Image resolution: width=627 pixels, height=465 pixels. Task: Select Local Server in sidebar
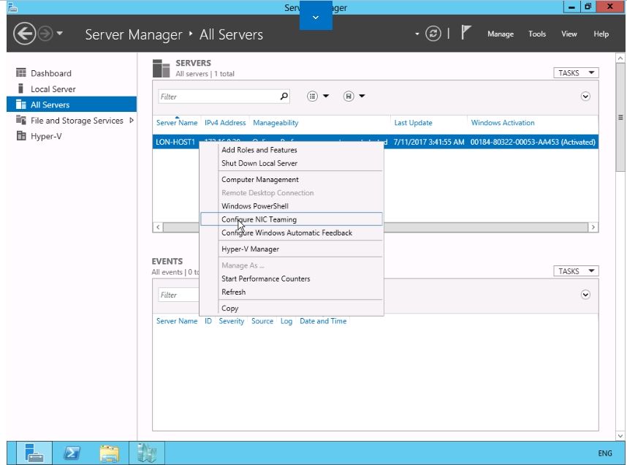(x=53, y=89)
